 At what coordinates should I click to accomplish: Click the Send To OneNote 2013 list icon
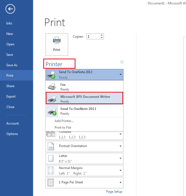pyautogui.click(x=52, y=111)
